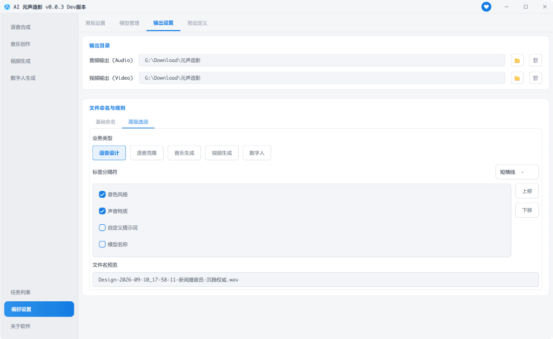Open 音乐创作 in the sidebar

point(21,44)
